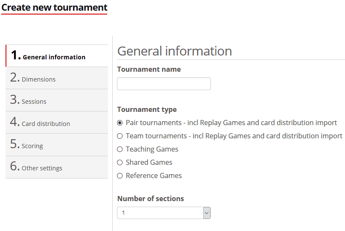
Task: Choose the Reference Games radio button
Action: pyautogui.click(x=120, y=176)
